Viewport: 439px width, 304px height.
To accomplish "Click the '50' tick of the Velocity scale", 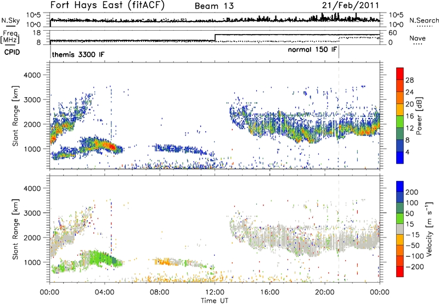I will click(x=409, y=213).
